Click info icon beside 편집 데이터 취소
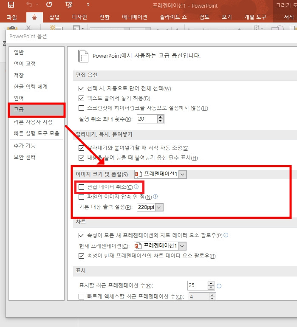297x327 pixels. tap(136, 187)
